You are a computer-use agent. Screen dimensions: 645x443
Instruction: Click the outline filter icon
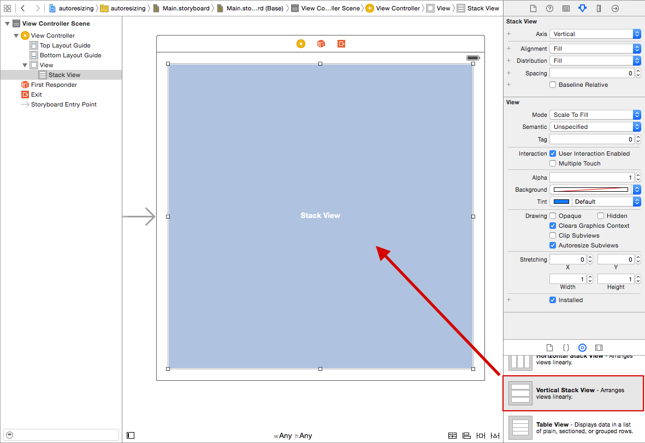point(10,435)
